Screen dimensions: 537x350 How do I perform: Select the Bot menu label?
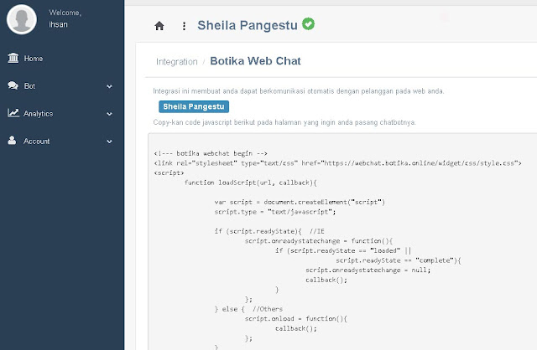coord(30,85)
